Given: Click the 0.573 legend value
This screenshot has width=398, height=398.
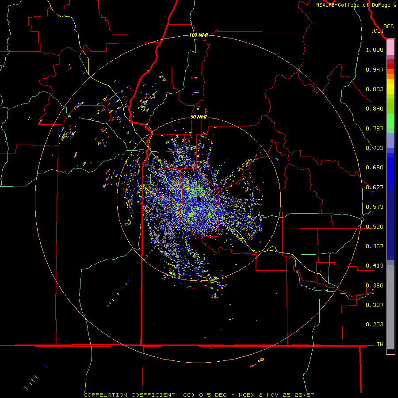Looking at the screenshot, I should click(375, 207).
